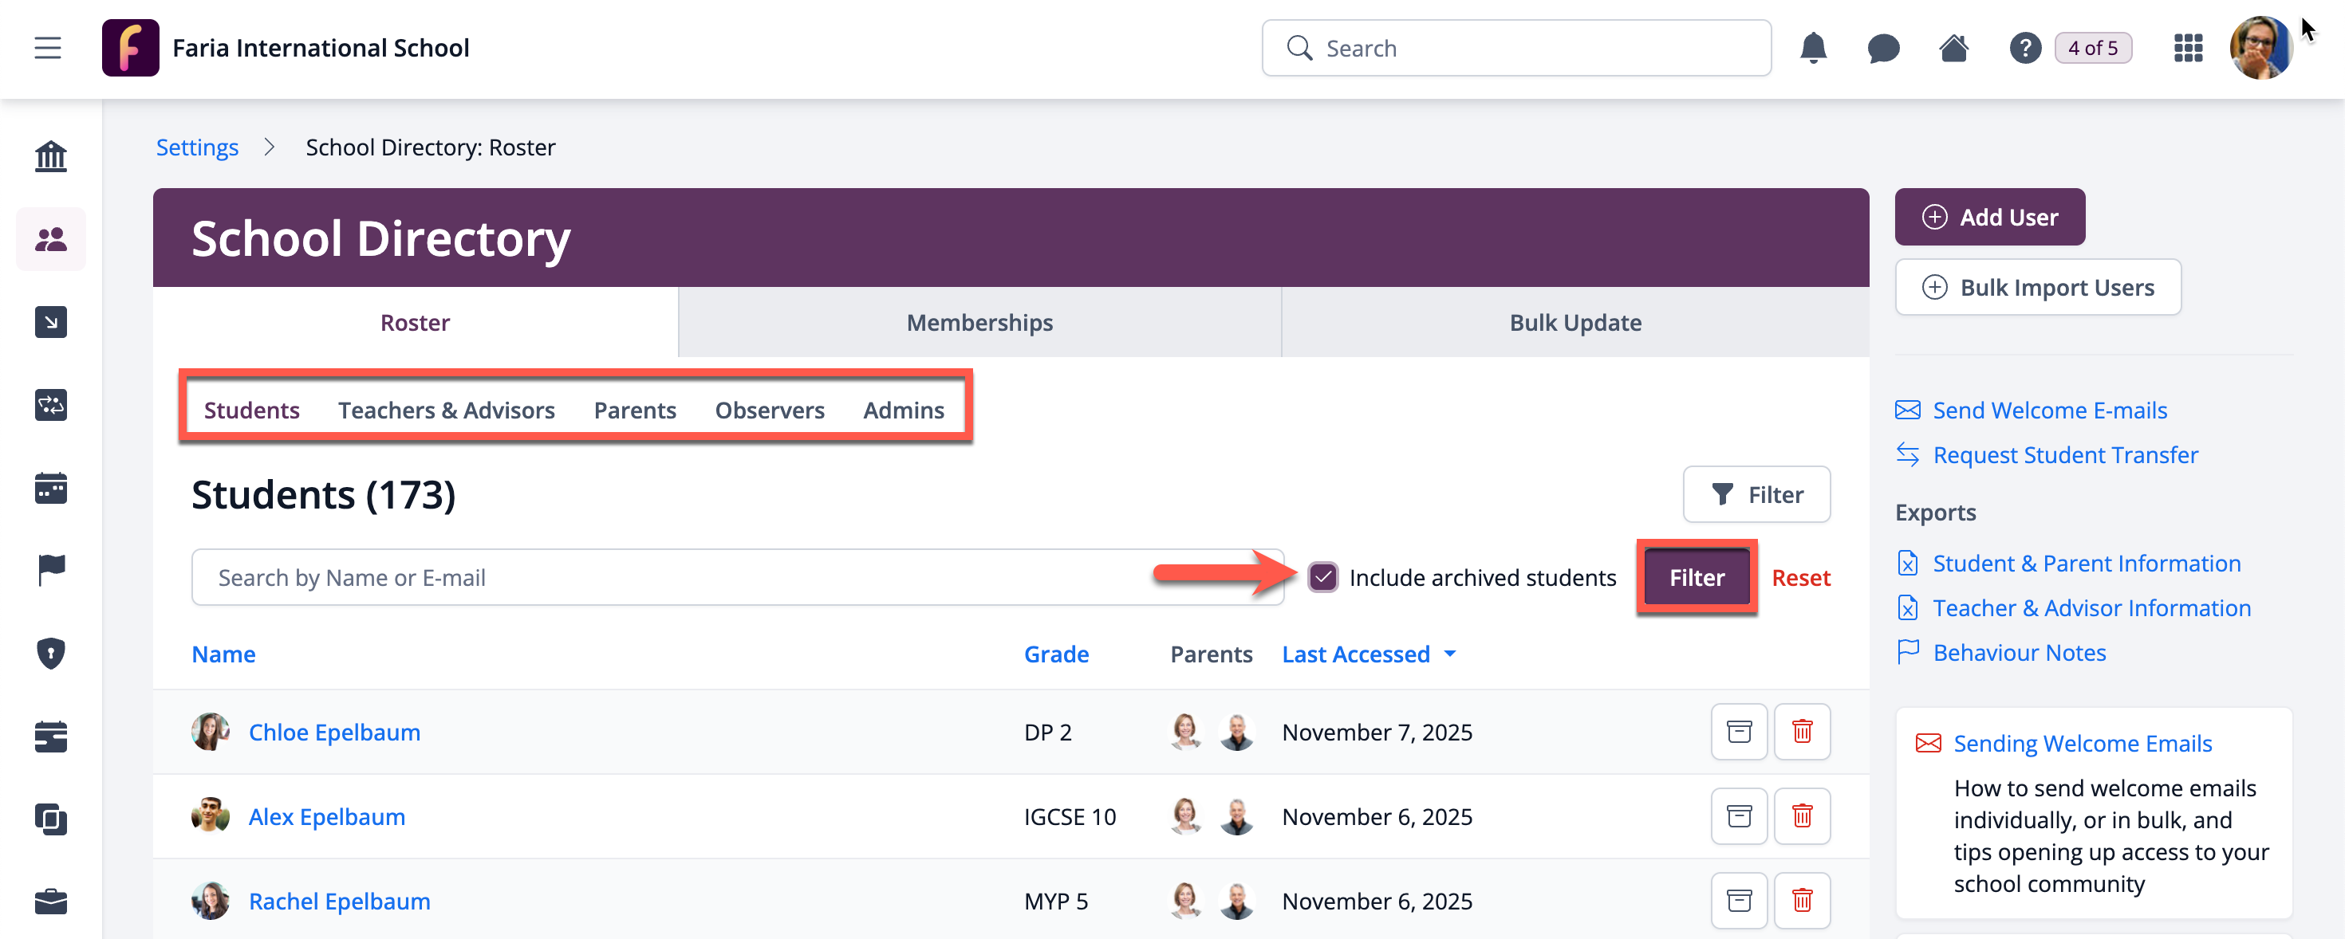Open Rachel Epelbaum's profile link
This screenshot has width=2345, height=939.
[340, 901]
